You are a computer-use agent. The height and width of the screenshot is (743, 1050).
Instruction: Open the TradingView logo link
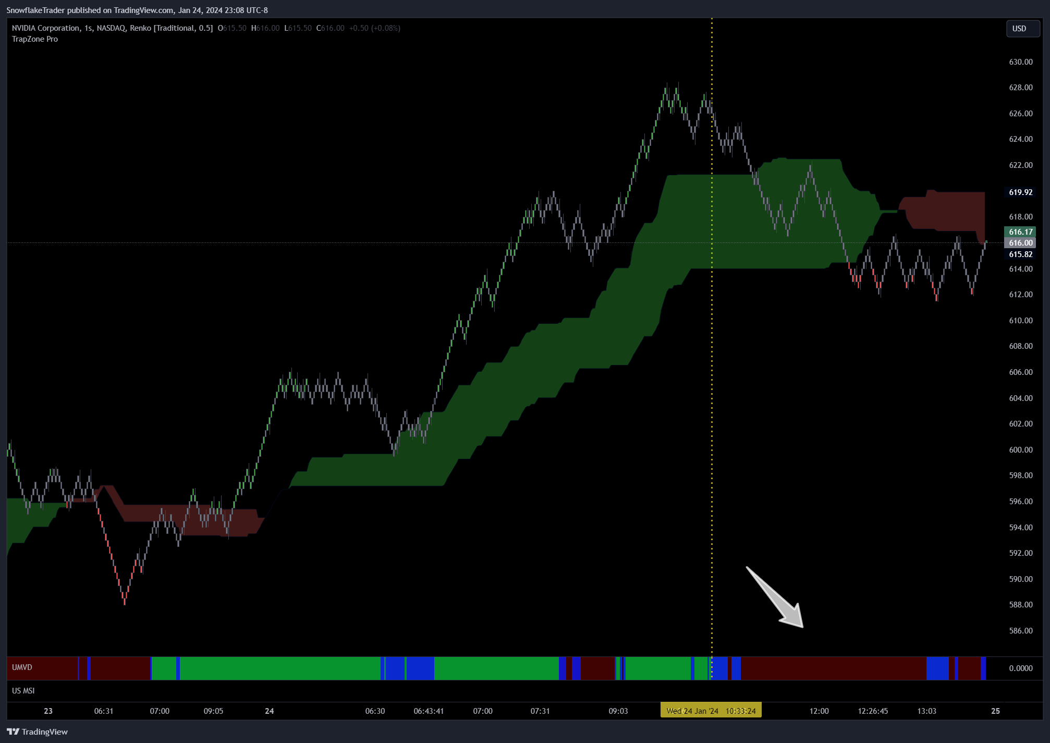[x=37, y=732]
